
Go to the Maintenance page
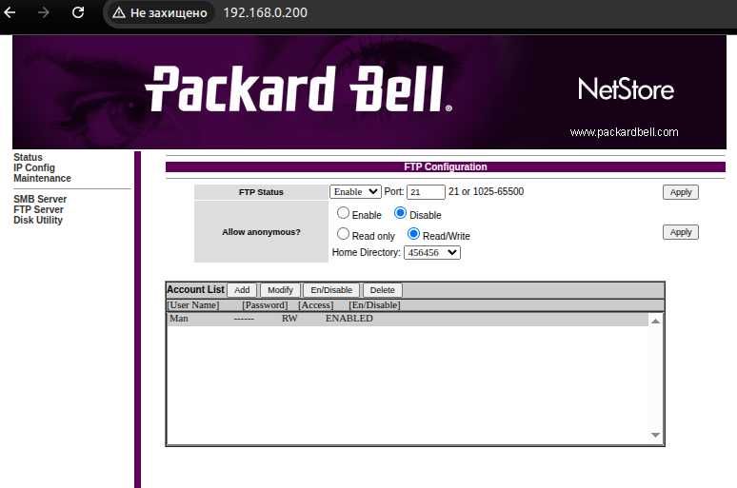42,178
